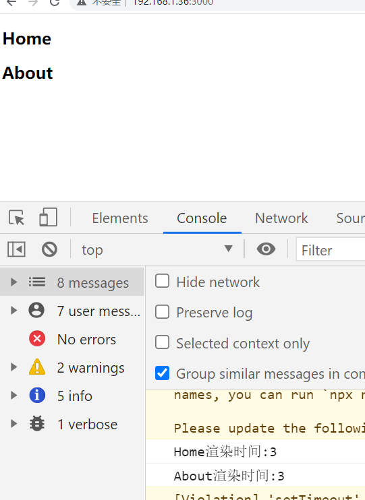Select the verbose bug icon

coord(37,424)
